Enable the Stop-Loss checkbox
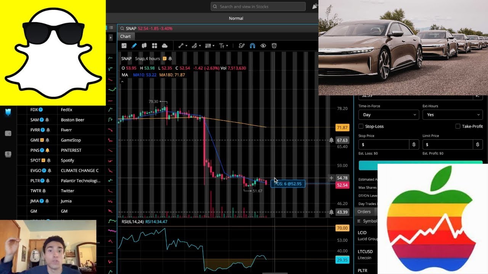Screen dimensions: 488x274 [361, 126]
